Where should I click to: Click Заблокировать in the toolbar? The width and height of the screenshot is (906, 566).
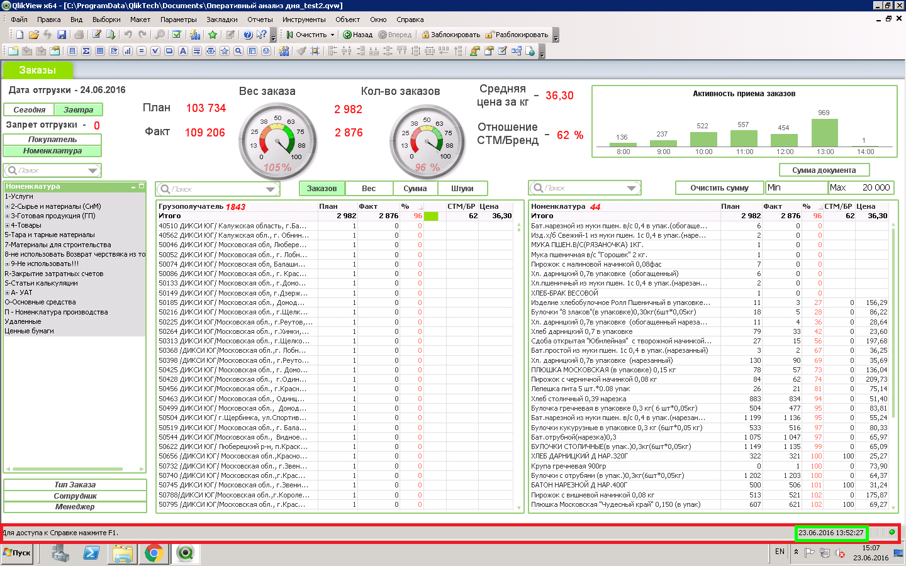click(450, 35)
